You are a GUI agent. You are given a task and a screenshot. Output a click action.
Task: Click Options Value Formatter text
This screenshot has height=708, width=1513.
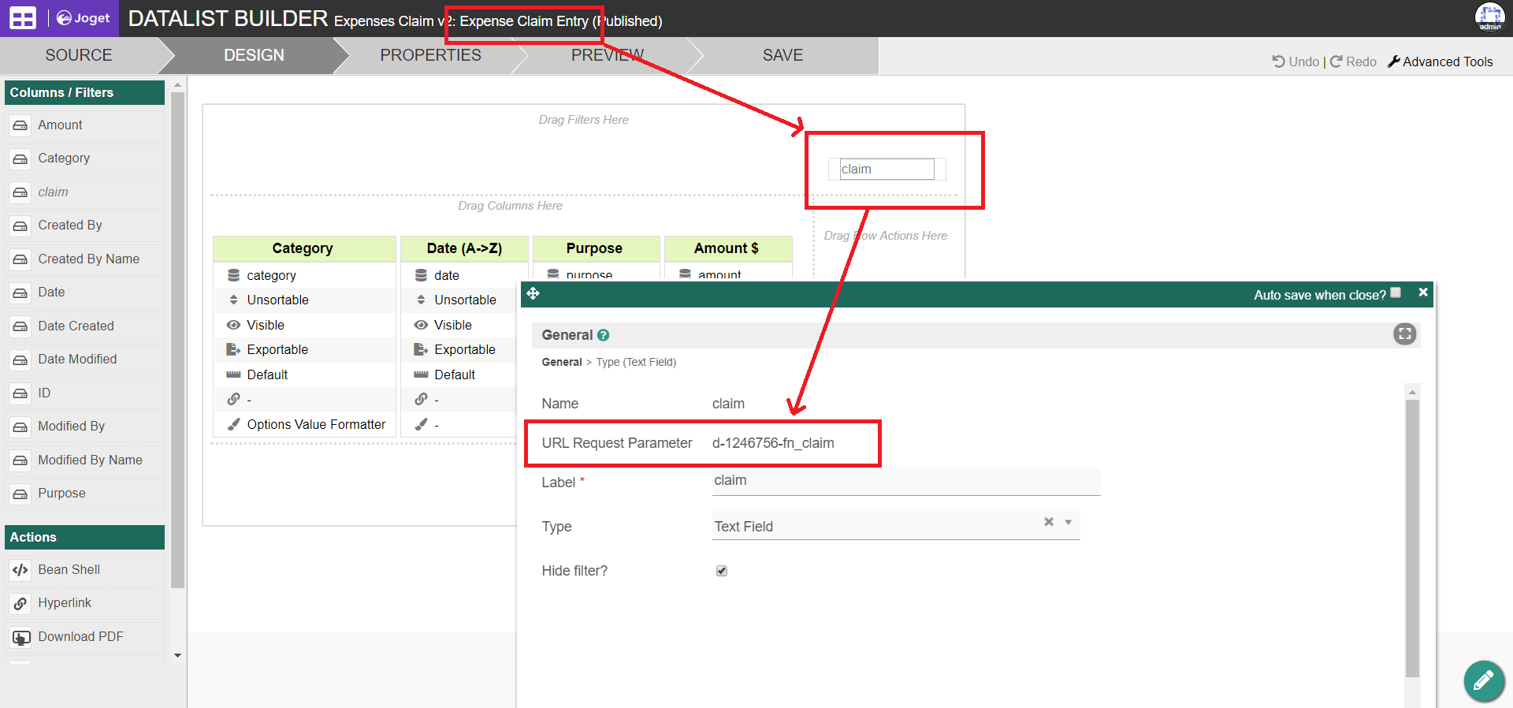tap(317, 424)
